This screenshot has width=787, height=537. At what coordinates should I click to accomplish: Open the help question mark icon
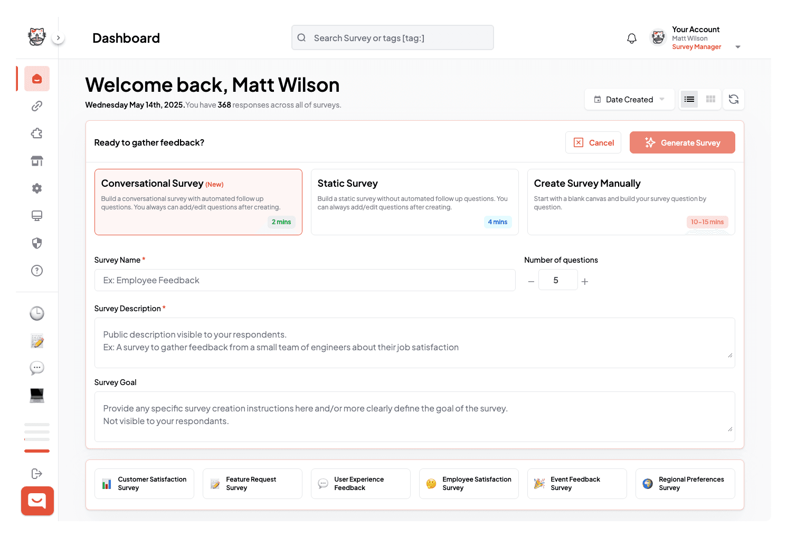click(x=37, y=271)
